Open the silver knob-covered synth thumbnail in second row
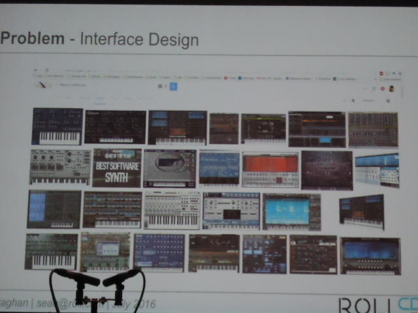Screen dimensions: 418x313 (60, 167)
